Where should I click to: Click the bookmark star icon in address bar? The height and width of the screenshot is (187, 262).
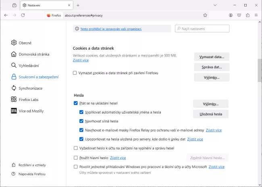point(205,15)
